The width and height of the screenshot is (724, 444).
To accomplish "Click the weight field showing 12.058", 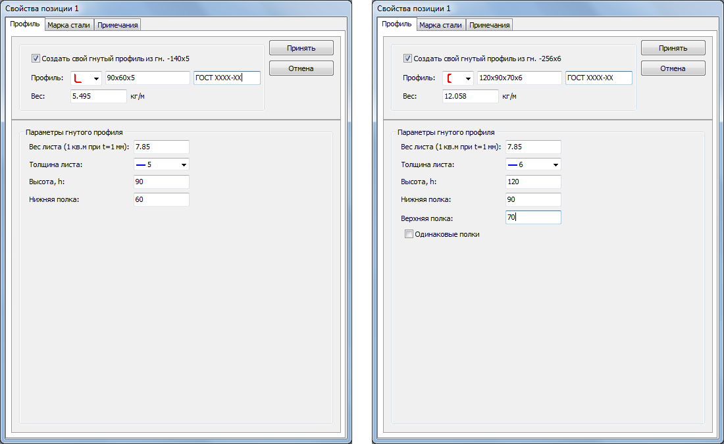I will click(470, 96).
